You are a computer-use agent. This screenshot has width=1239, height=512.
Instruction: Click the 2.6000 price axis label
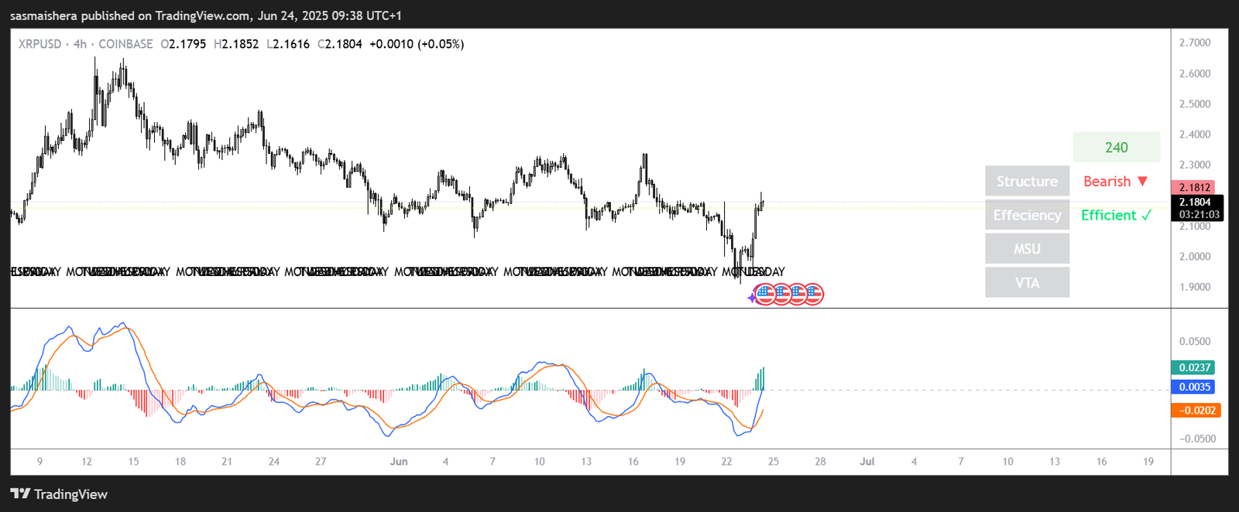pyautogui.click(x=1195, y=73)
